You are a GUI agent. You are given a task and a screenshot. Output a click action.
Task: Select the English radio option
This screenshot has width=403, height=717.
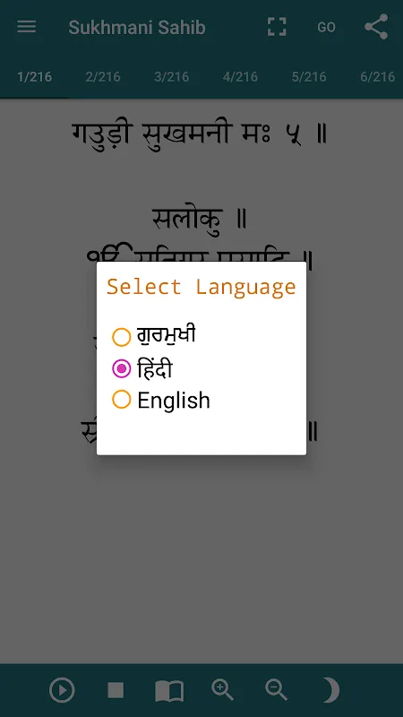161,400
